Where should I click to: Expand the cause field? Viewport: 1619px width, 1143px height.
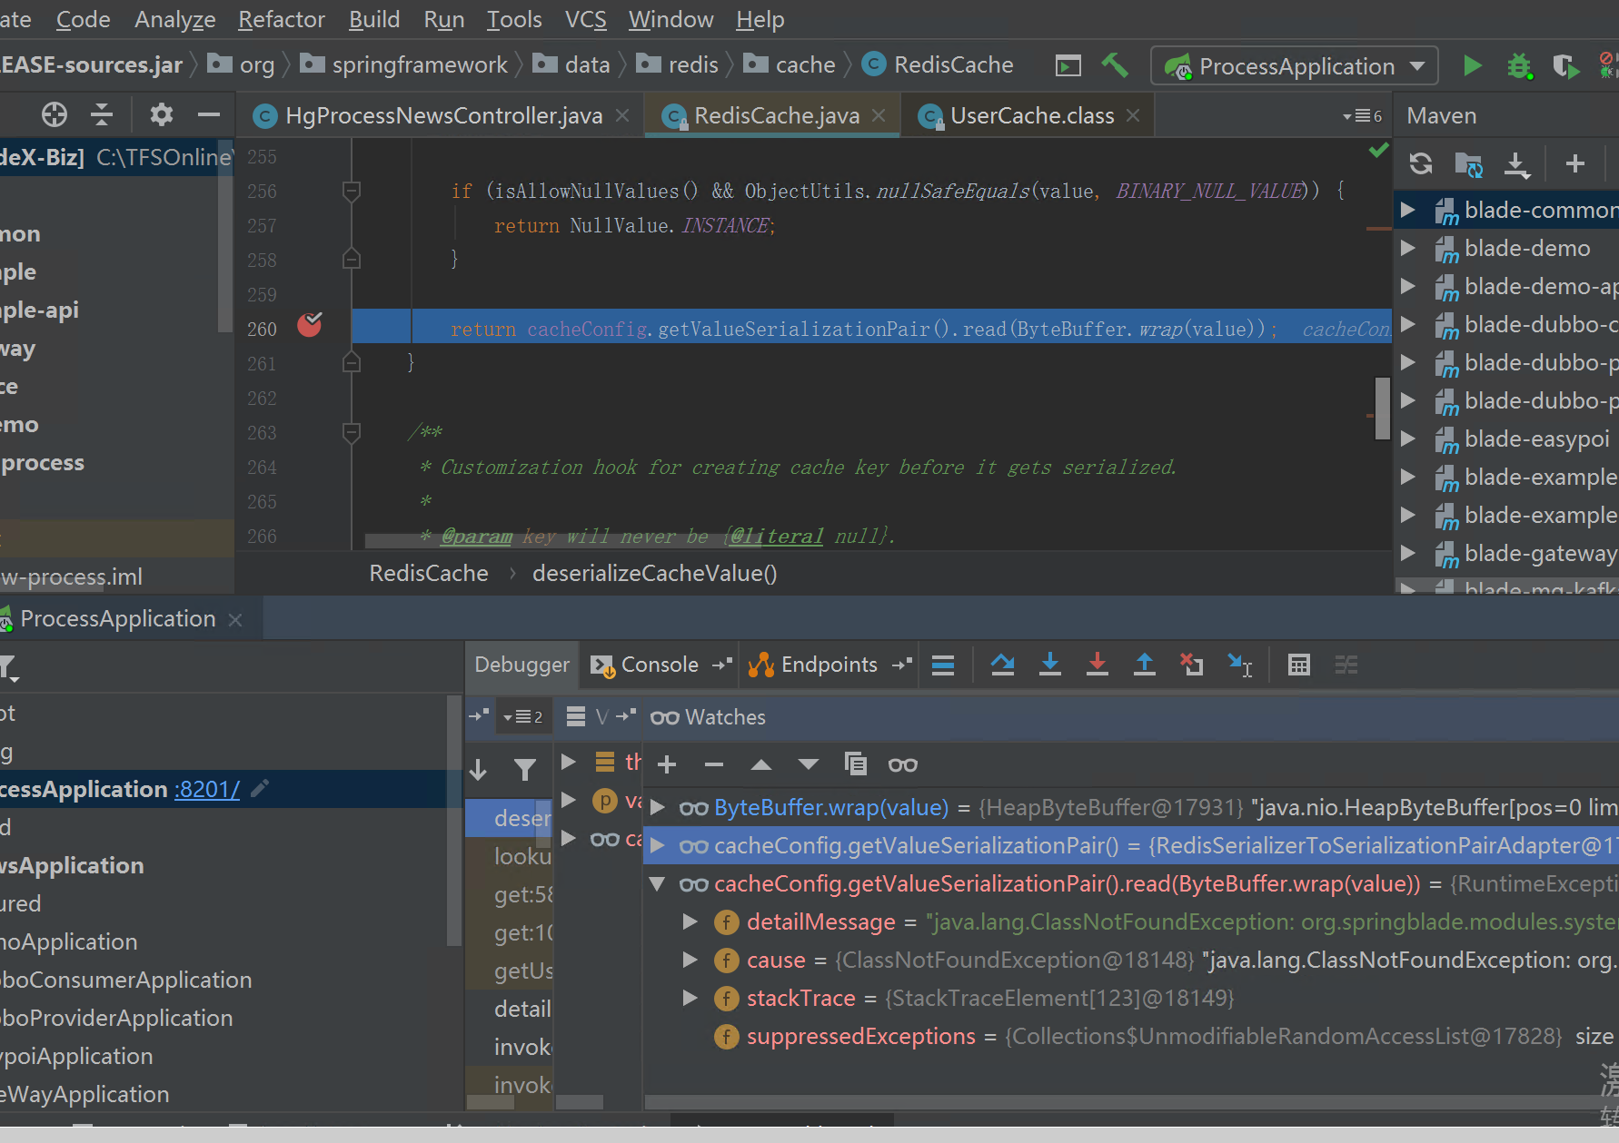pyautogui.click(x=690, y=960)
